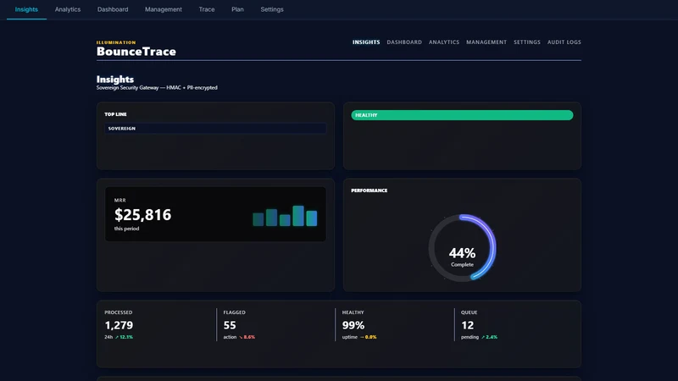Open the Dashboard top tab
The height and width of the screenshot is (381, 678).
[113, 9]
